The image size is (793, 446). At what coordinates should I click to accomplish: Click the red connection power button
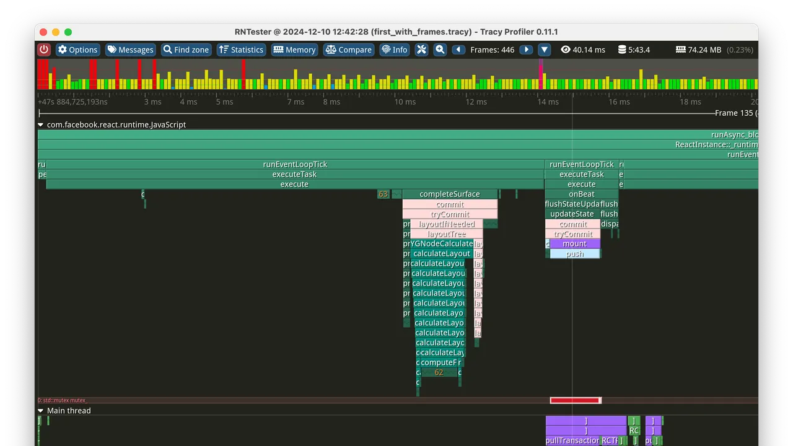coord(43,50)
